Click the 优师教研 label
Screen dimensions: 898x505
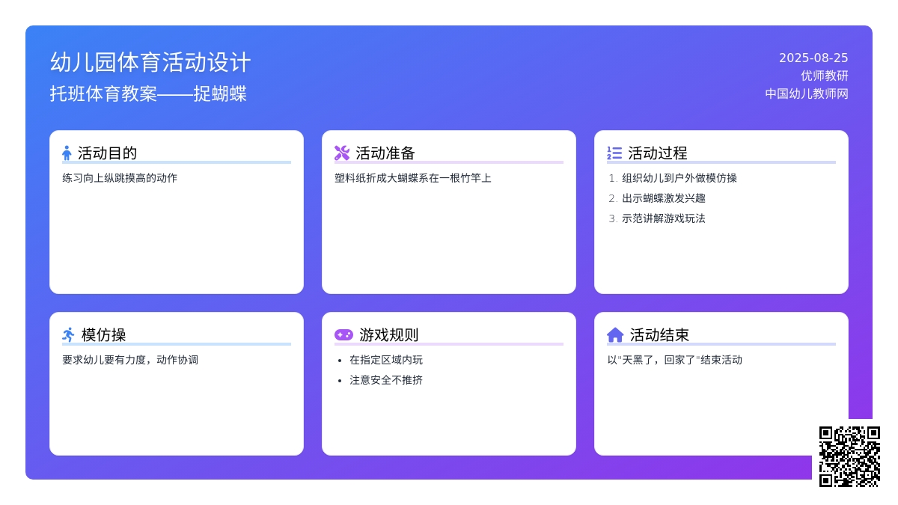825,76
